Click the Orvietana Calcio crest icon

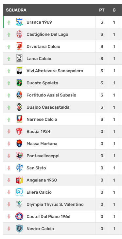(x=19, y=46)
